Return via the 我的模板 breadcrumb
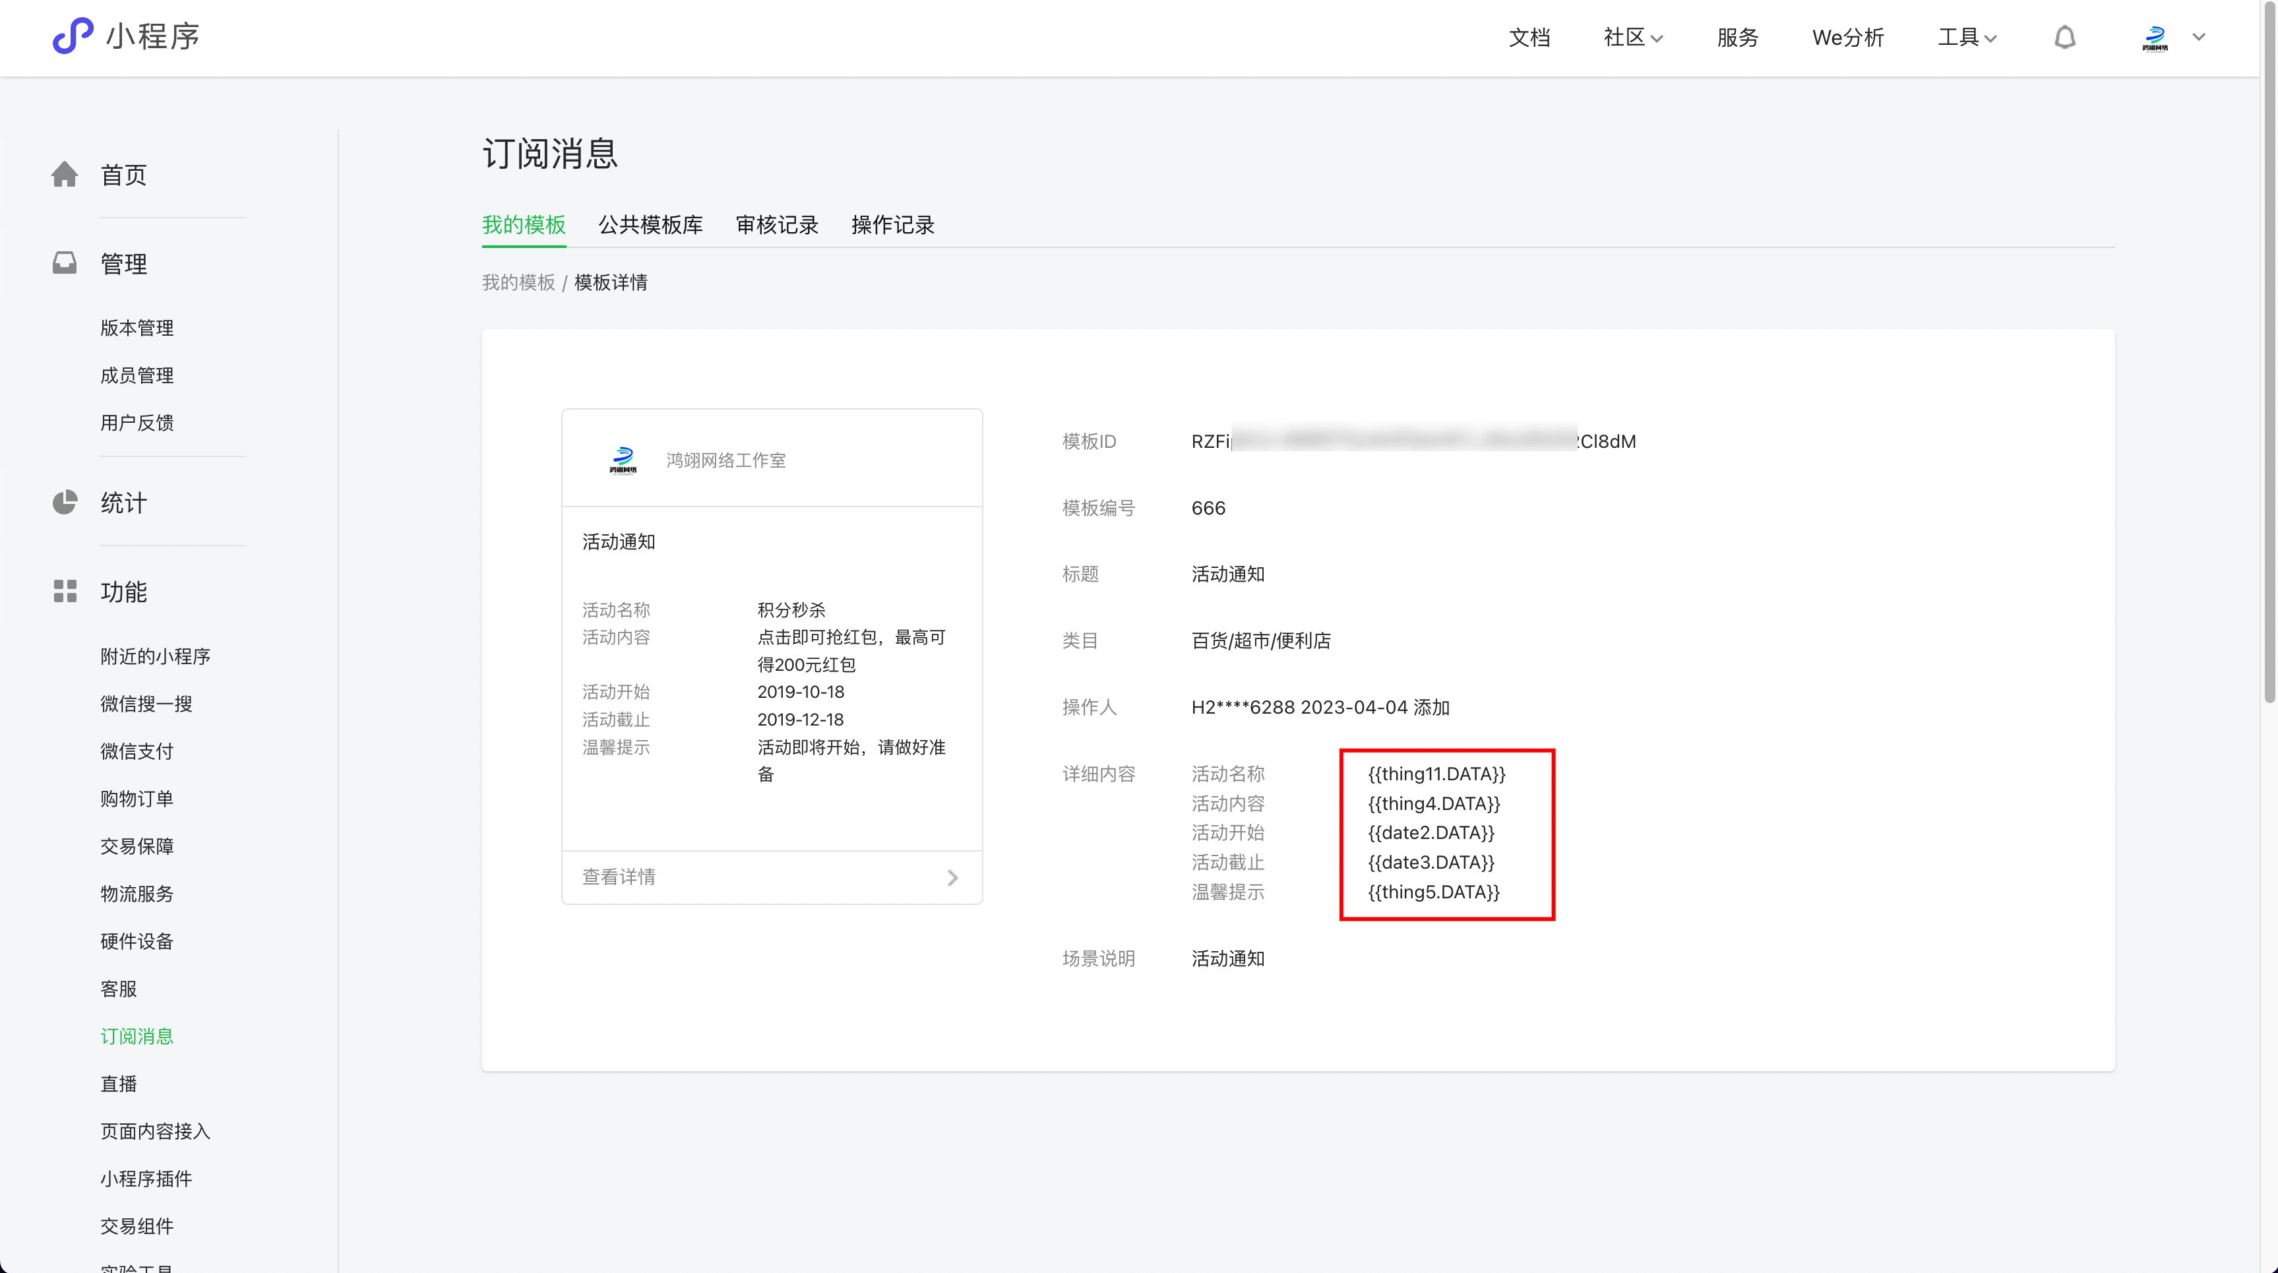This screenshot has width=2278, height=1273. point(518,282)
